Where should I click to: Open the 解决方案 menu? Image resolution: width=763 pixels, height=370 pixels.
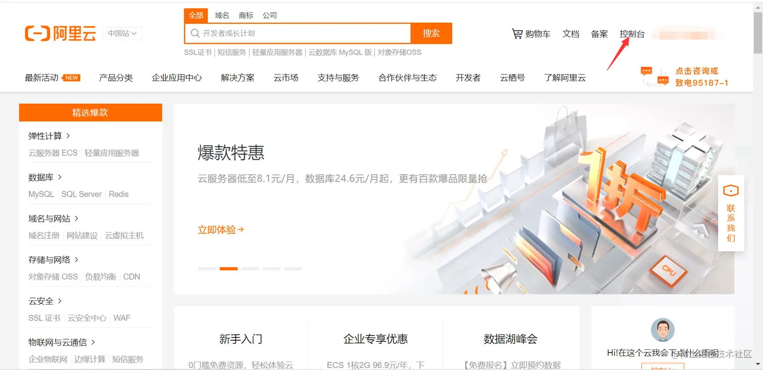[x=238, y=78]
